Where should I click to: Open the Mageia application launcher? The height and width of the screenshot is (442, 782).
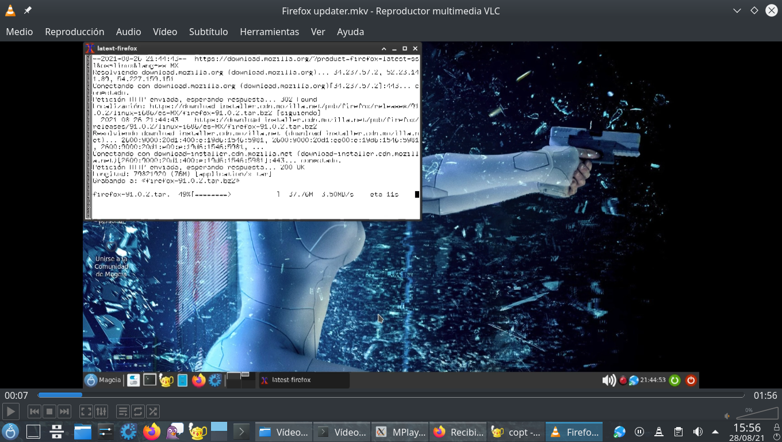(x=10, y=431)
